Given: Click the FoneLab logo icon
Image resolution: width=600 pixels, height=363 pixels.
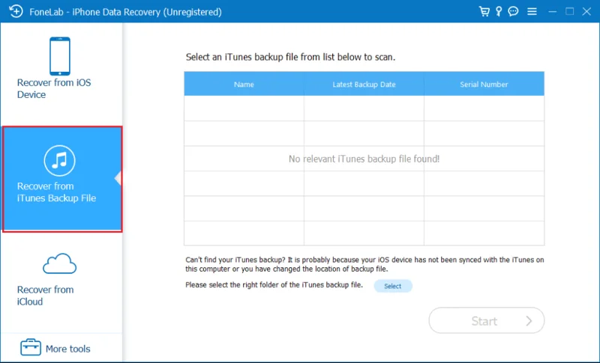Looking at the screenshot, I should point(16,11).
